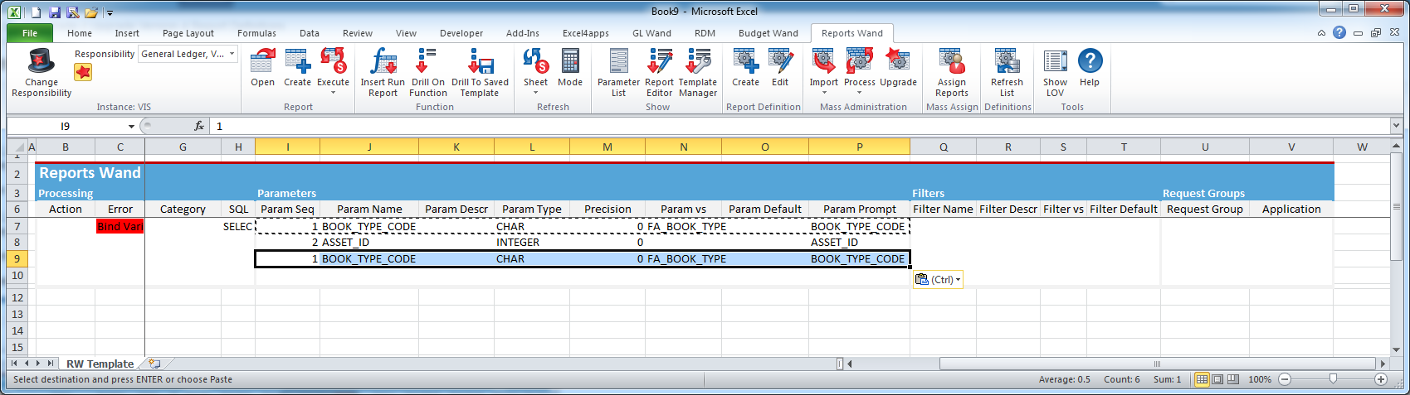Open a report with the Open icon

click(262, 61)
